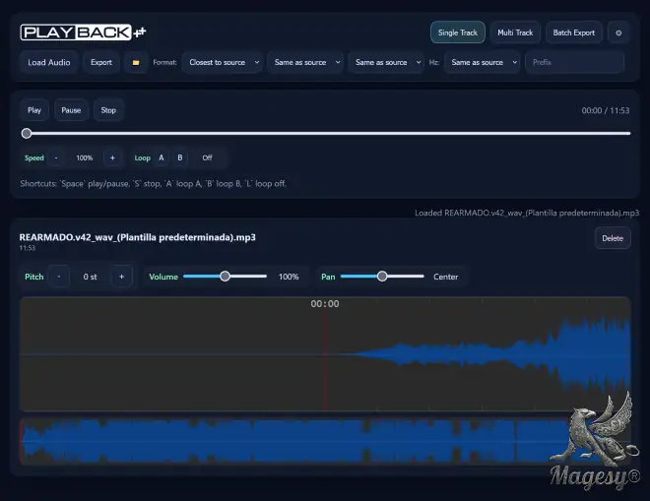Open the settings gear icon
This screenshot has width=650, height=501.
tap(618, 32)
